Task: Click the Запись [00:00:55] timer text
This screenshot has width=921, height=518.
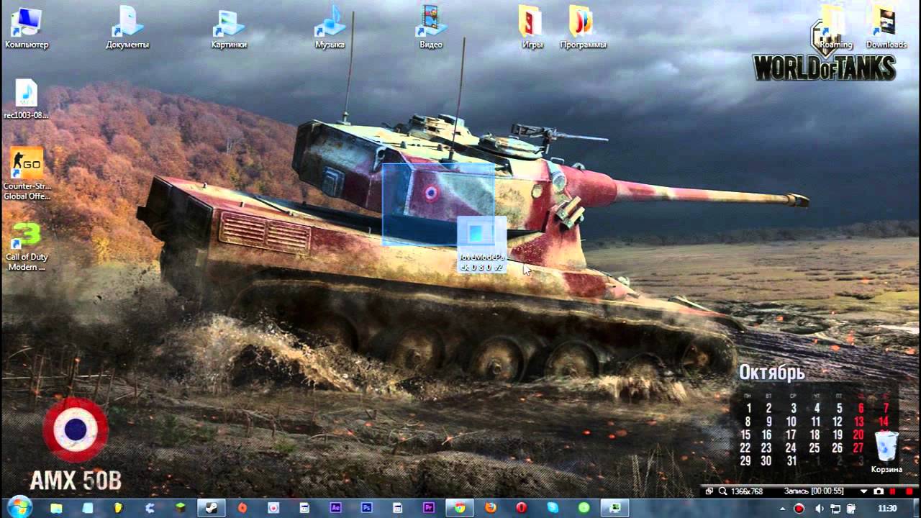Action: coord(814,491)
